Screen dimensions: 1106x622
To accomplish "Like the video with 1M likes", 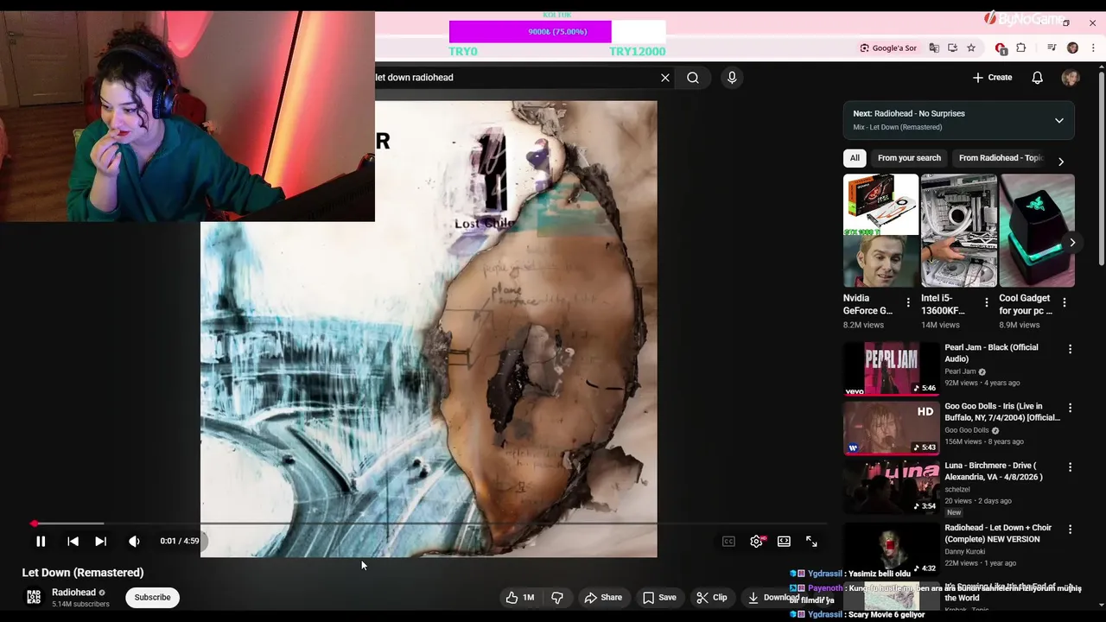I will [x=520, y=597].
